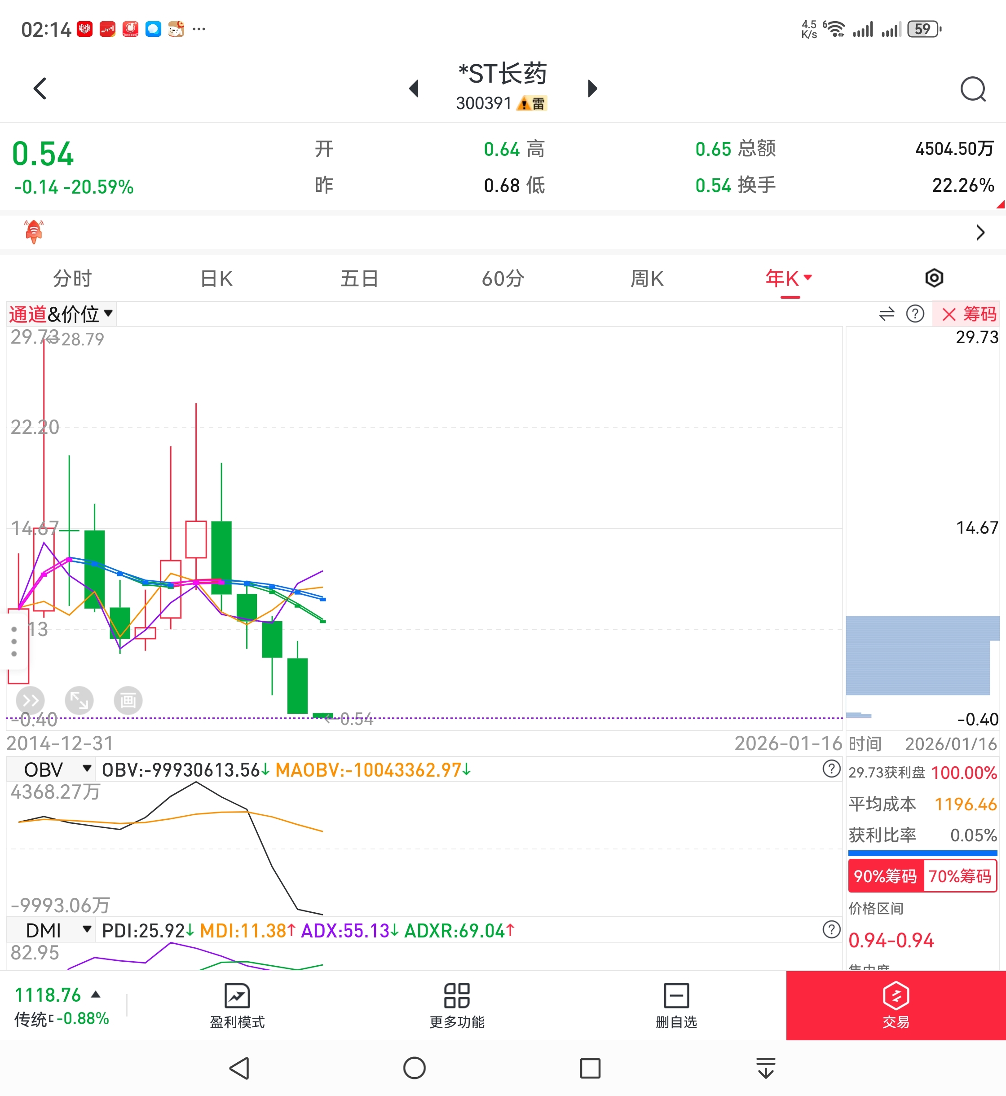The width and height of the screenshot is (1006, 1096).
Task: Tap the drawing tool (画) icon
Action: [128, 700]
